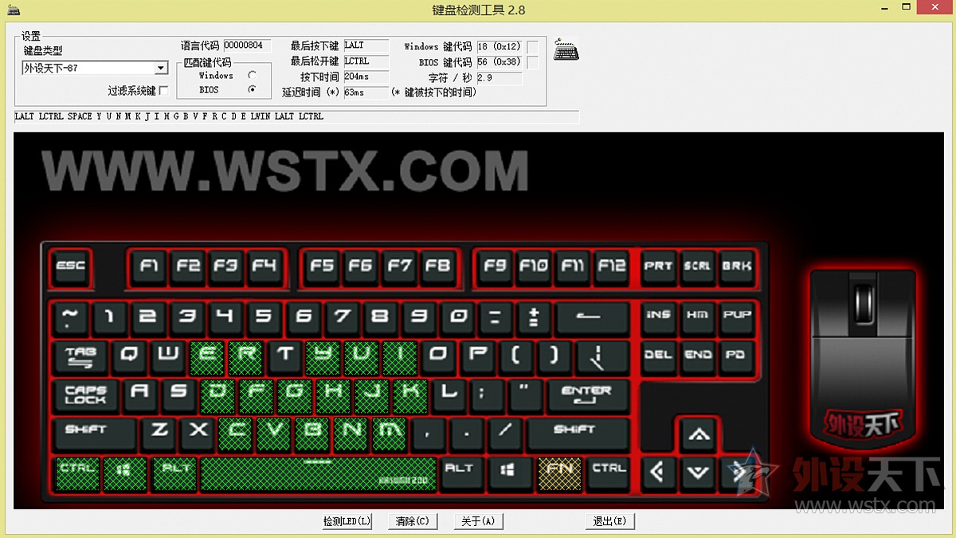Click the F5 key
The height and width of the screenshot is (538, 956).
(x=322, y=267)
